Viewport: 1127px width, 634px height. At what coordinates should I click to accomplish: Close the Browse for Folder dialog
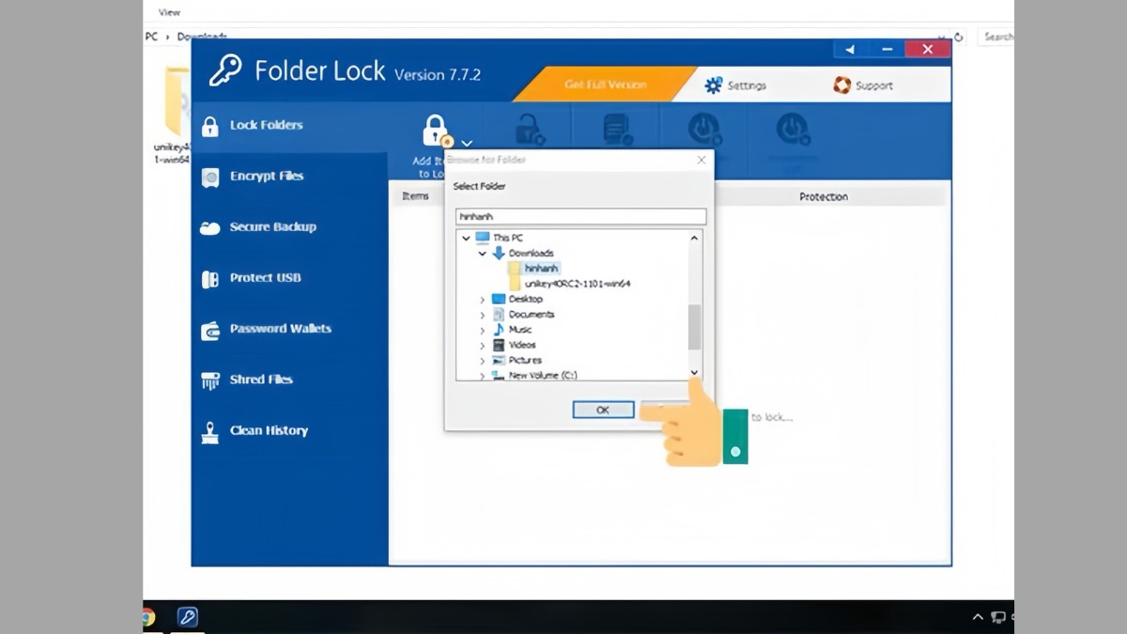[x=701, y=161]
